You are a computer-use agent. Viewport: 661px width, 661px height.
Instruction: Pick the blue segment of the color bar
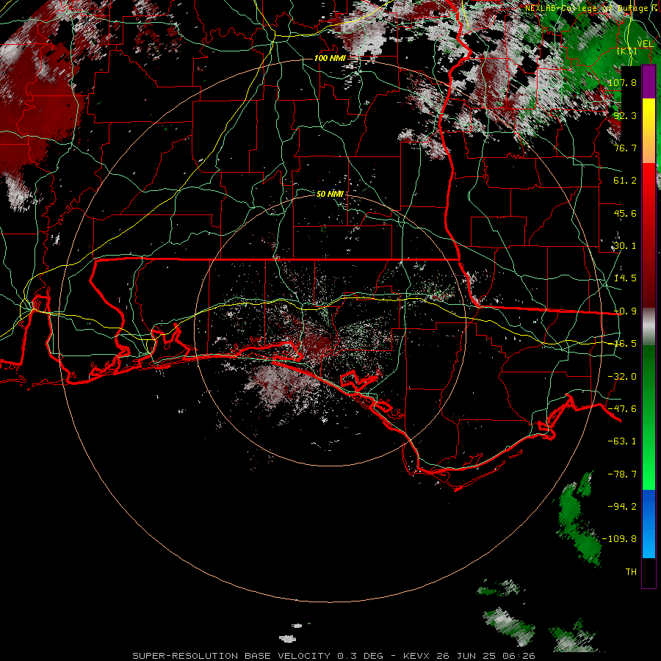coord(649,524)
